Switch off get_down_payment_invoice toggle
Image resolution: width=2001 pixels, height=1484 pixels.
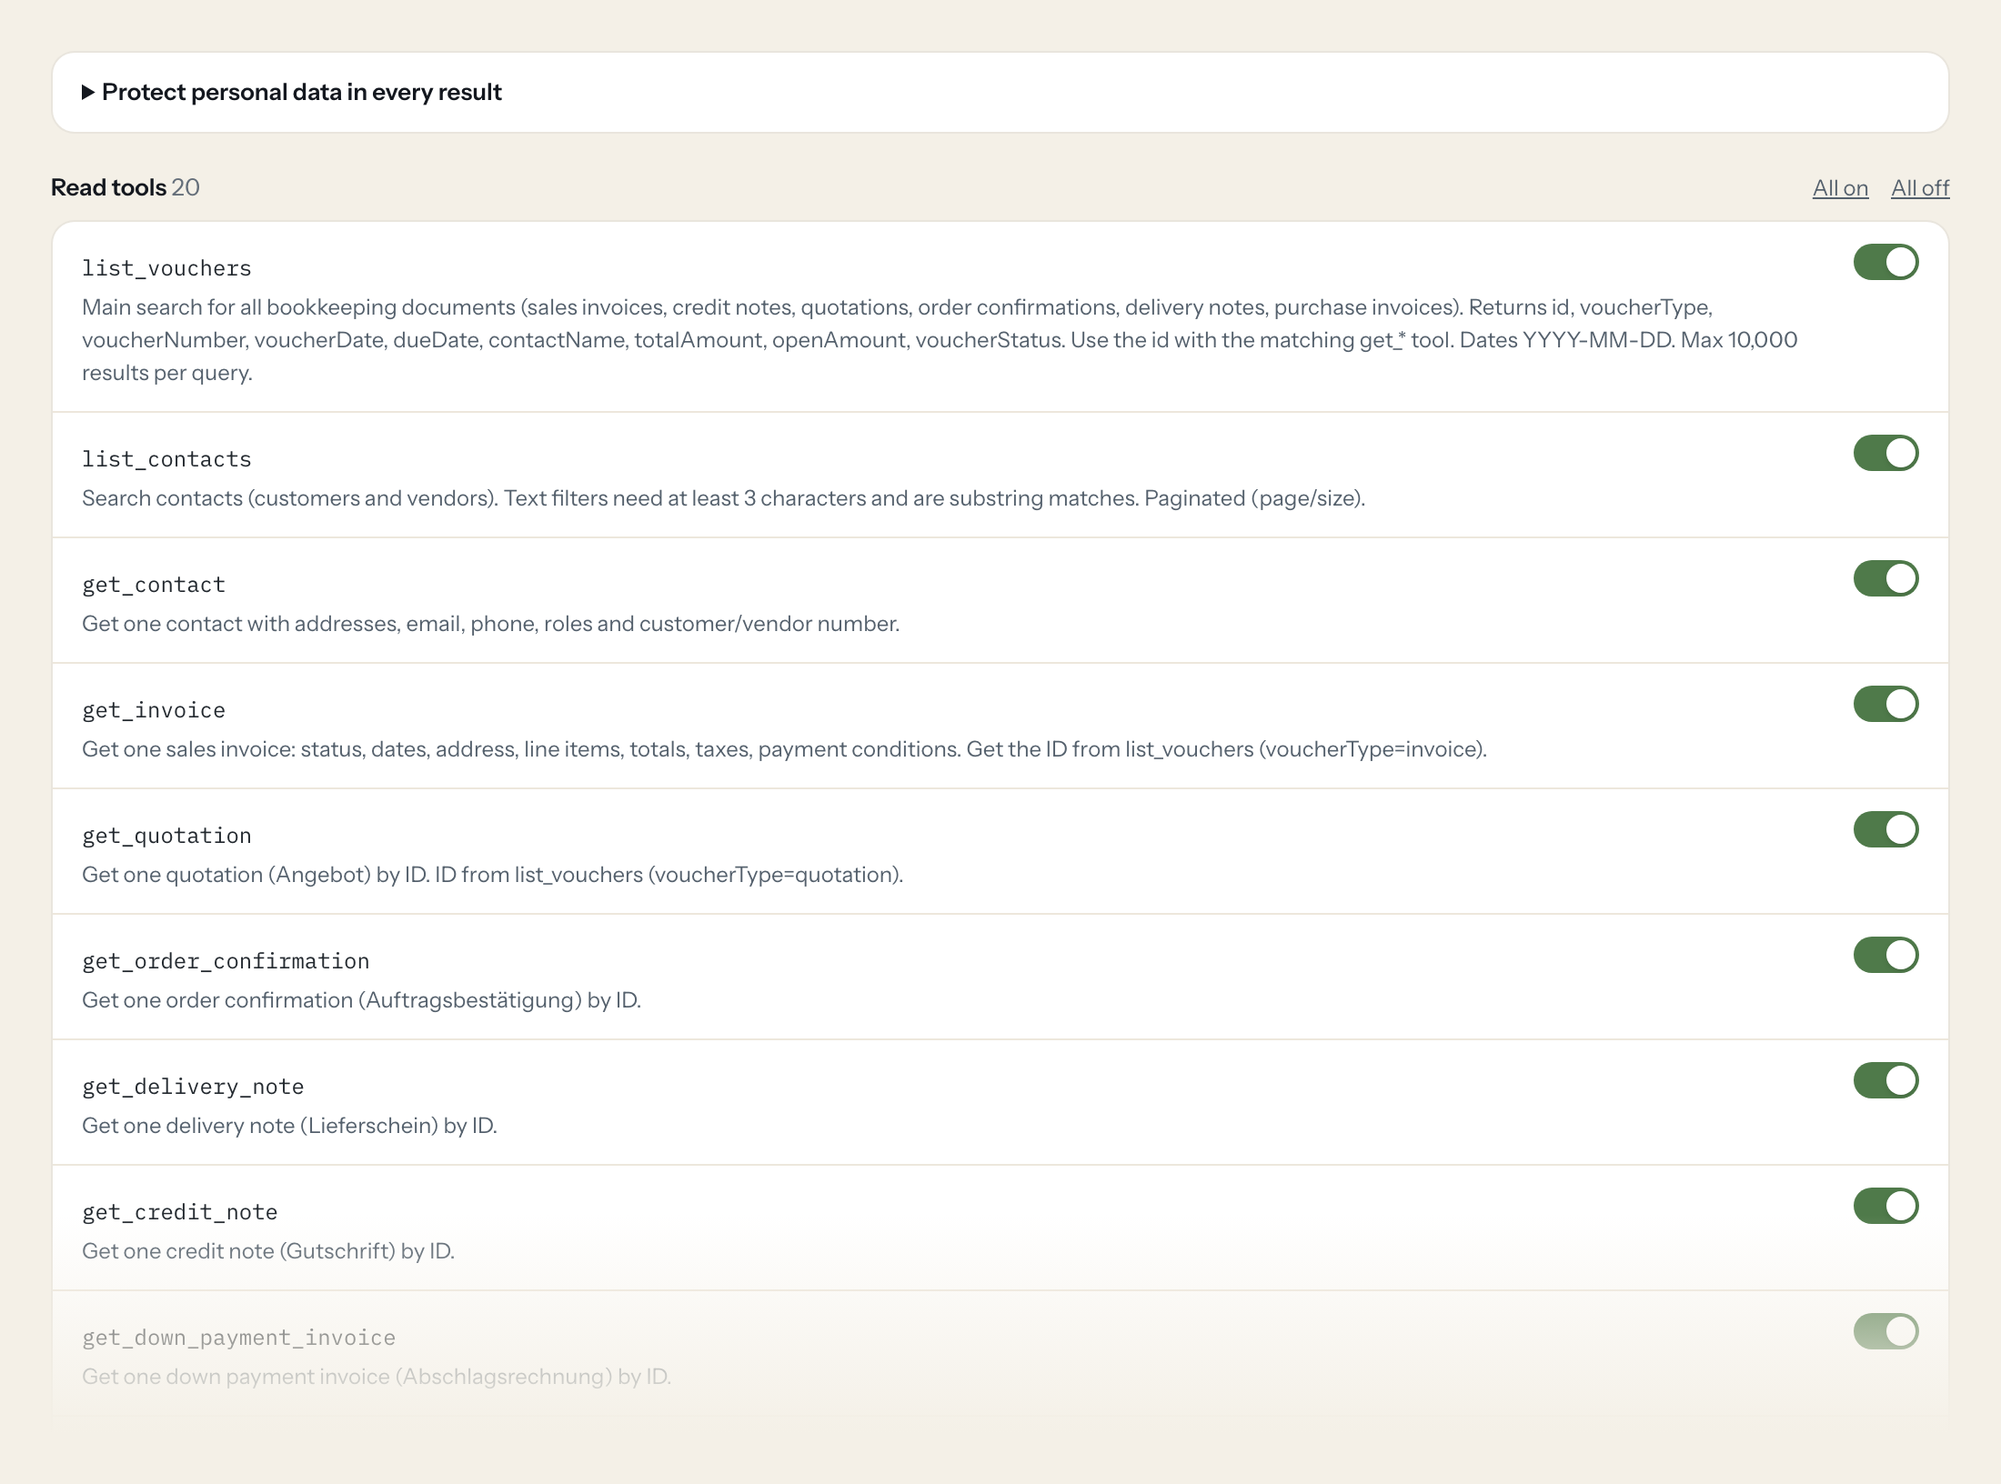click(1886, 1331)
